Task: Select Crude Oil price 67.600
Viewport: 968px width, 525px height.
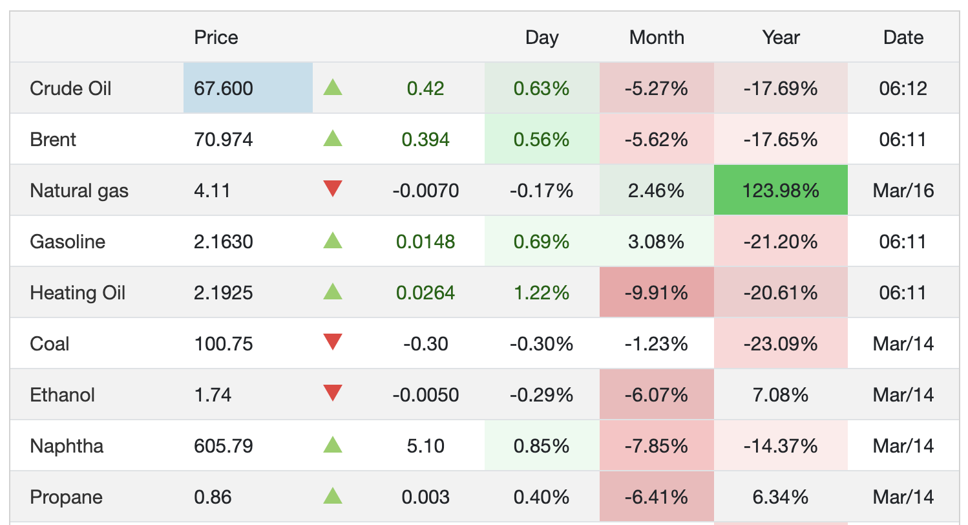Action: pos(224,88)
